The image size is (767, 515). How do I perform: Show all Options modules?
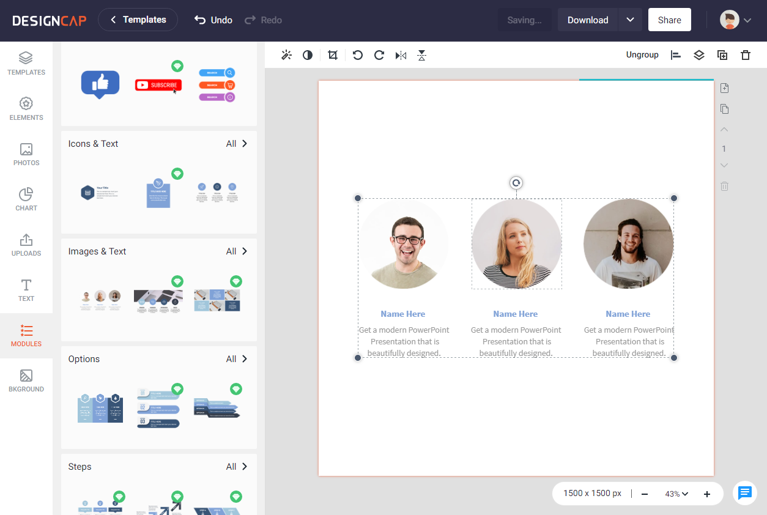point(237,359)
